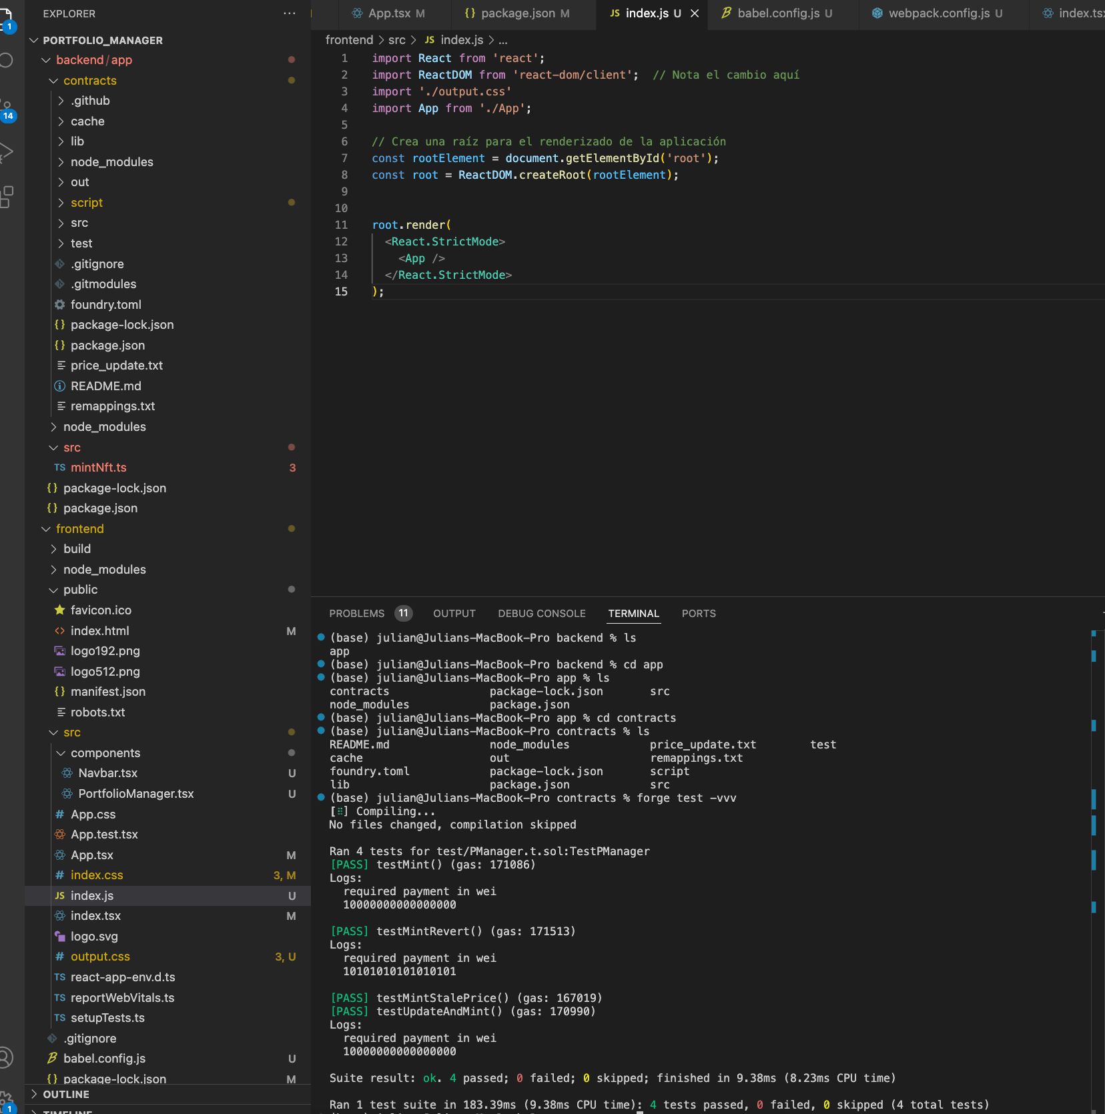
Task: Open the PORTS panel tab
Action: click(699, 613)
